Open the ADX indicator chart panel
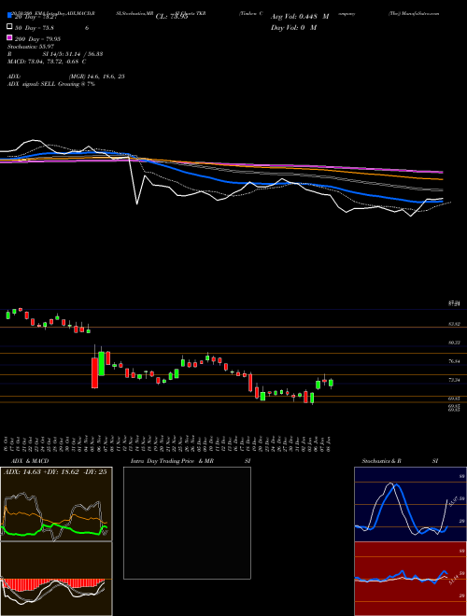This screenshot has height=616, width=467. 56,504
